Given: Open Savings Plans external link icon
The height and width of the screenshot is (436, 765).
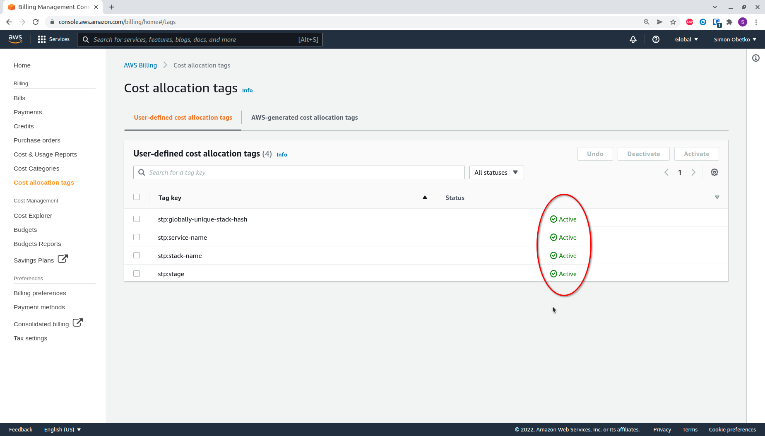Looking at the screenshot, I should 63,259.
